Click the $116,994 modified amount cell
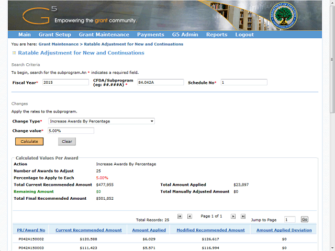This screenshot has height=251, width=335. tap(210, 248)
